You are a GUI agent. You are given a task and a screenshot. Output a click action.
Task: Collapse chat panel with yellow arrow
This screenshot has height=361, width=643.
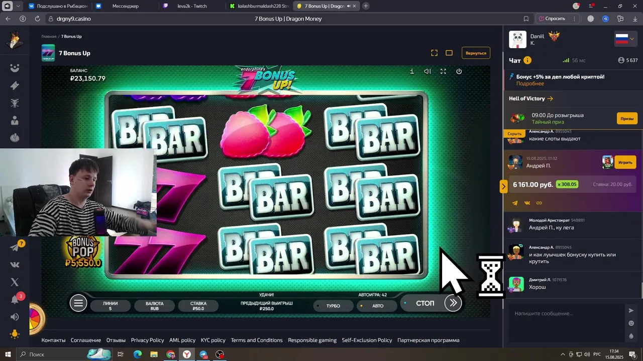503,187
